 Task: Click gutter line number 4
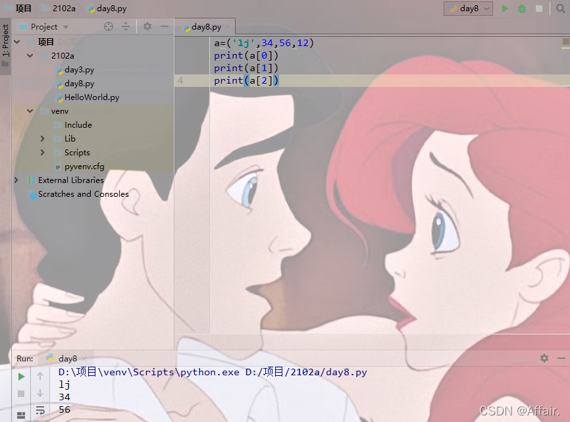(x=180, y=80)
